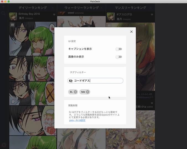This screenshot has width=187, height=149.
Task: Click the multi-page icon on Birthday Boy image
Action: [x=12, y=25]
